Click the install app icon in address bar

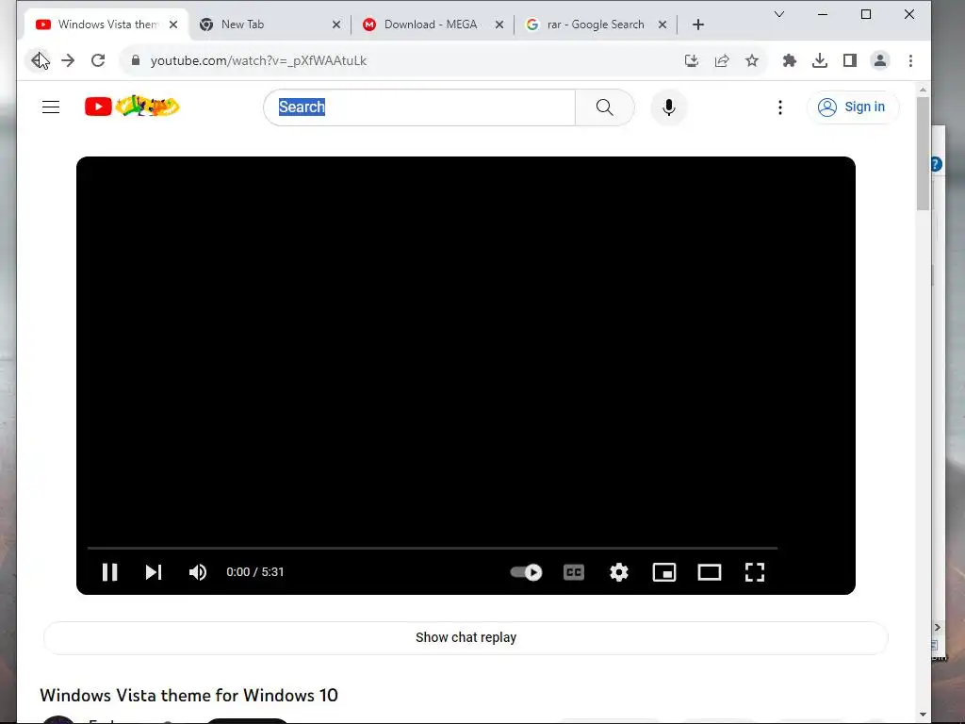[692, 60]
